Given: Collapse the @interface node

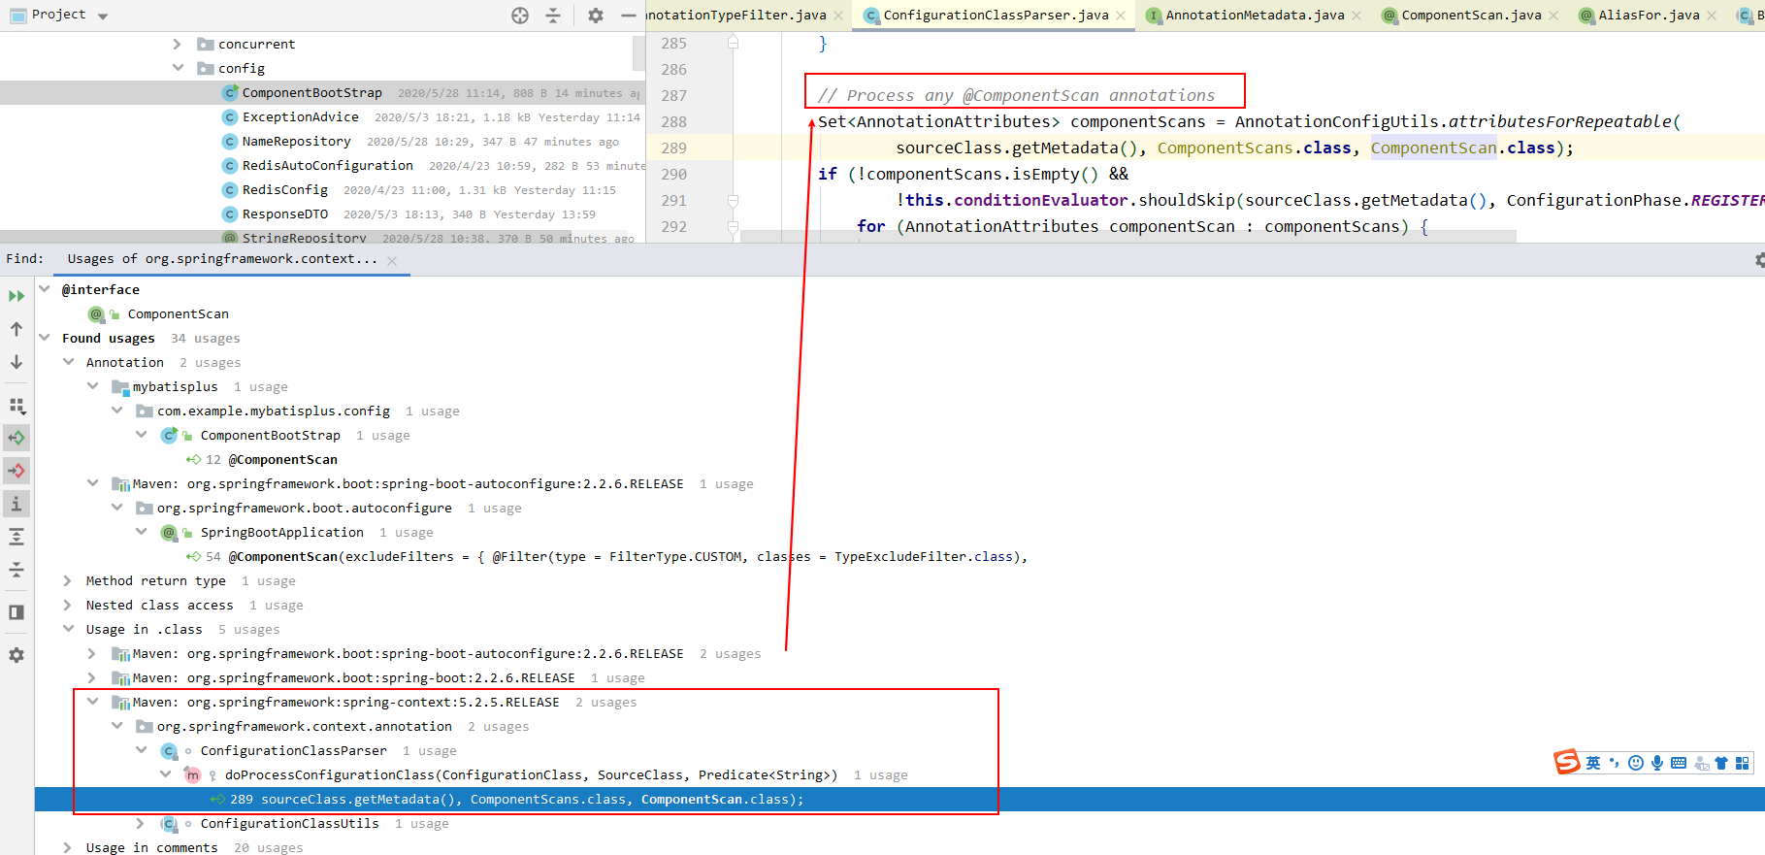Looking at the screenshot, I should click(45, 289).
